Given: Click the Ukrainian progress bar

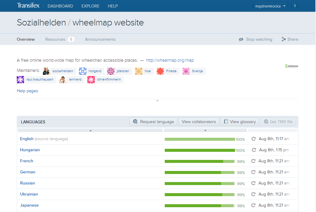Looking at the screenshot, I should click(x=200, y=195).
